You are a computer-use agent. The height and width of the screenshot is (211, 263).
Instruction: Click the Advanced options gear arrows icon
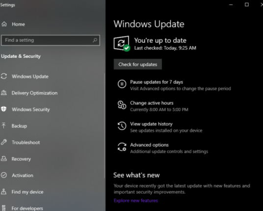tap(122, 147)
